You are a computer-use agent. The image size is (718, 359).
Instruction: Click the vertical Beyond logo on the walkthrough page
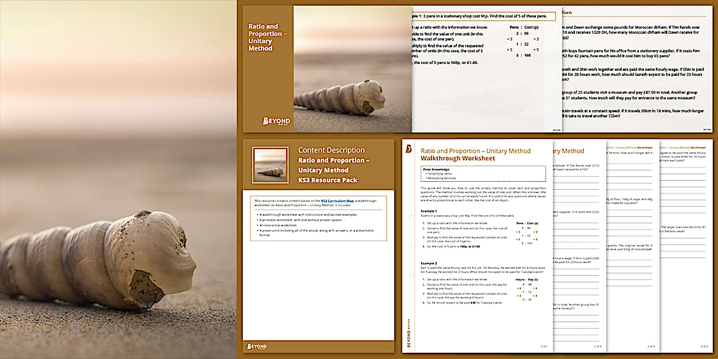pyautogui.click(x=408, y=335)
